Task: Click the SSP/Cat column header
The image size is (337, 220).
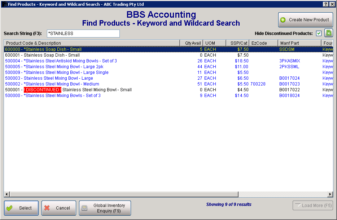Action: [x=237, y=43]
